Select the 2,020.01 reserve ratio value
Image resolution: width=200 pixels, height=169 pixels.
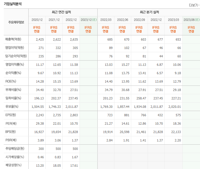click(x=175, y=107)
